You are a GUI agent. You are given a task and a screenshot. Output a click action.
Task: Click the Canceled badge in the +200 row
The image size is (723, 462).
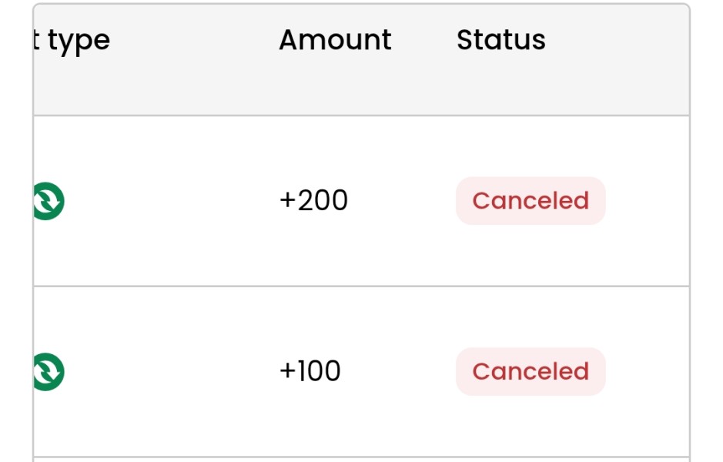pos(531,201)
